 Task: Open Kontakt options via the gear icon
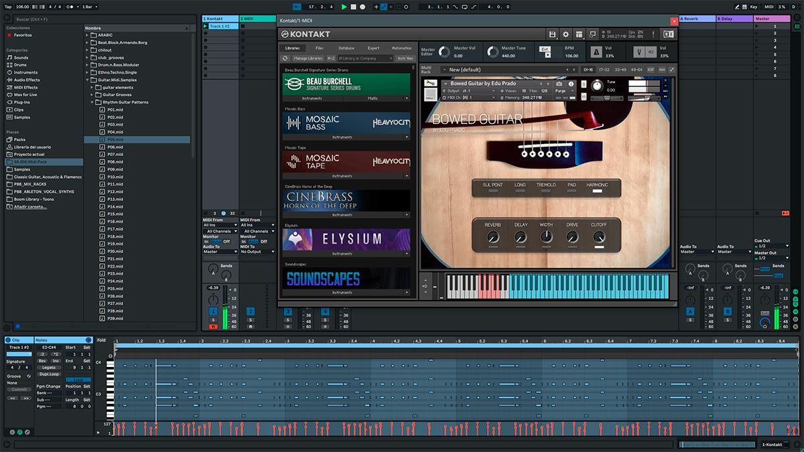[565, 34]
